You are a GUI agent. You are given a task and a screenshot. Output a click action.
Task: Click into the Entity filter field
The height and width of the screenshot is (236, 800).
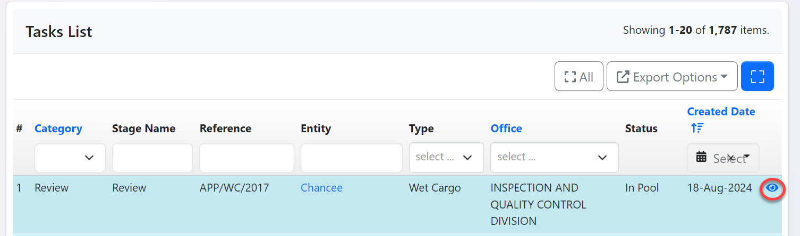click(x=351, y=158)
